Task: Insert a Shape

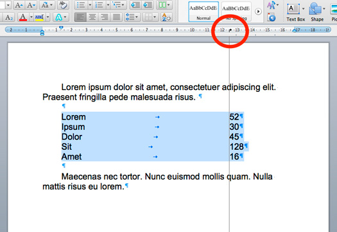Action: 317,12
